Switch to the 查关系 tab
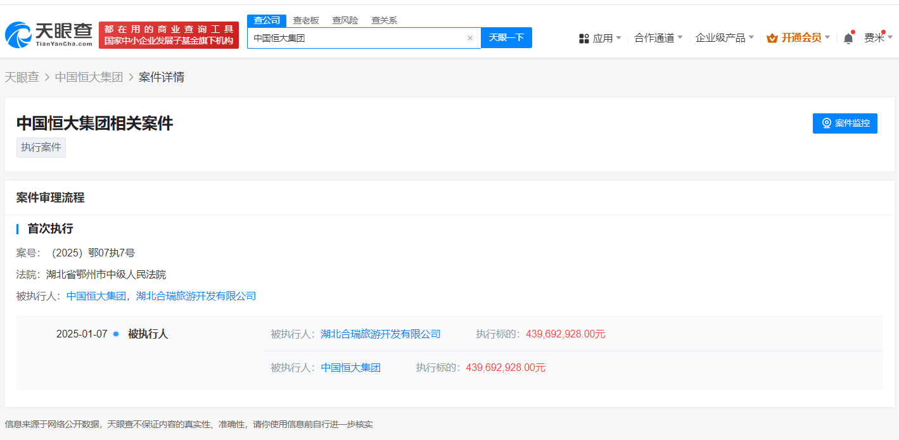899x440 pixels. [385, 20]
